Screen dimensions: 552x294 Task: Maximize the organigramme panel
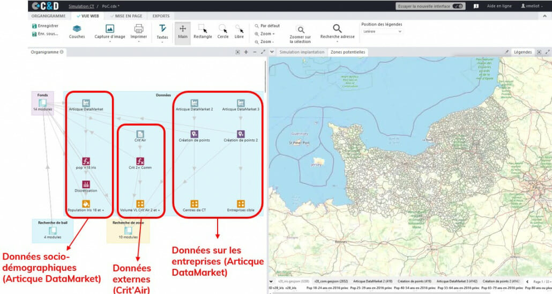263,52
